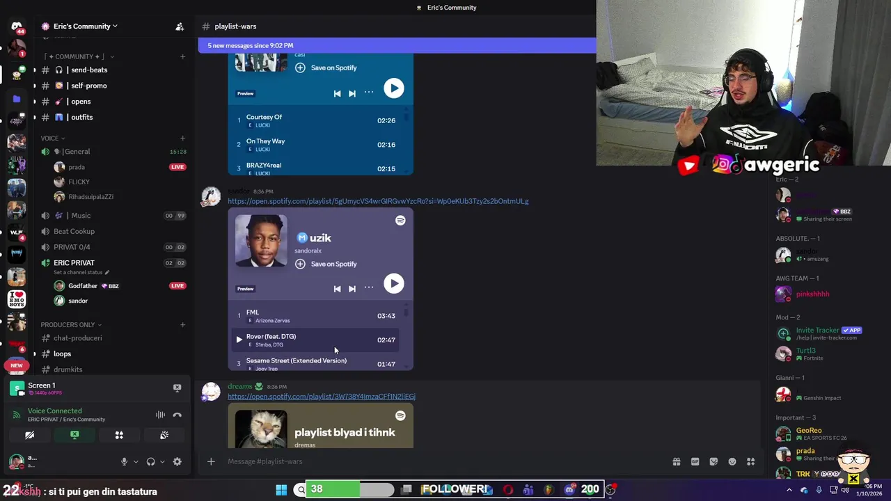
Task: Go to previous track in uzik player
Action: tap(337, 289)
